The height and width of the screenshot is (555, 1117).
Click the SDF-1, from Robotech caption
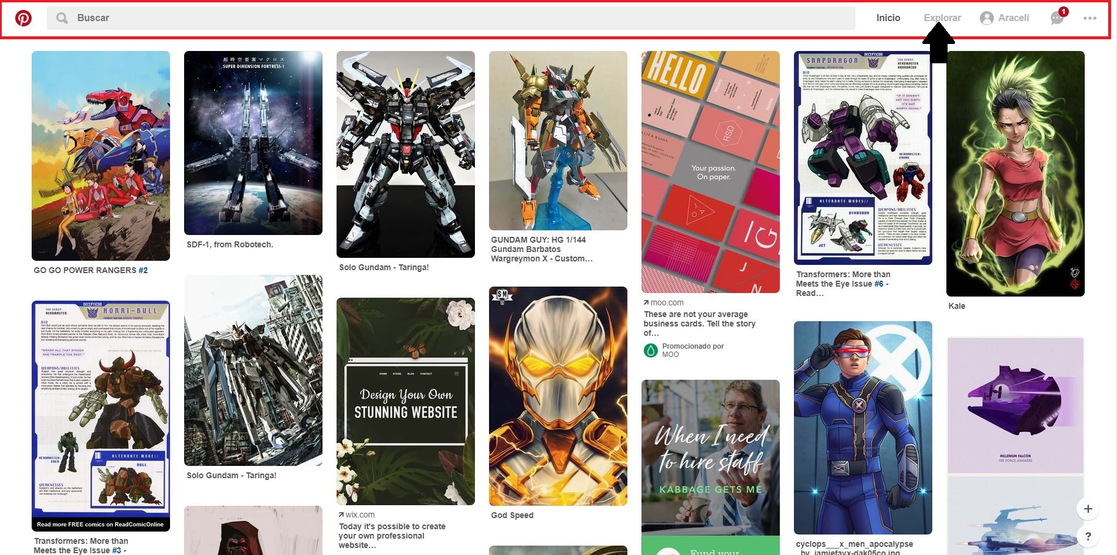click(x=230, y=244)
